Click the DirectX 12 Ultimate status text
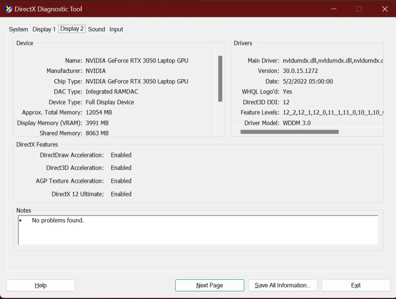Screen dimensions: 396x299 coord(121,194)
